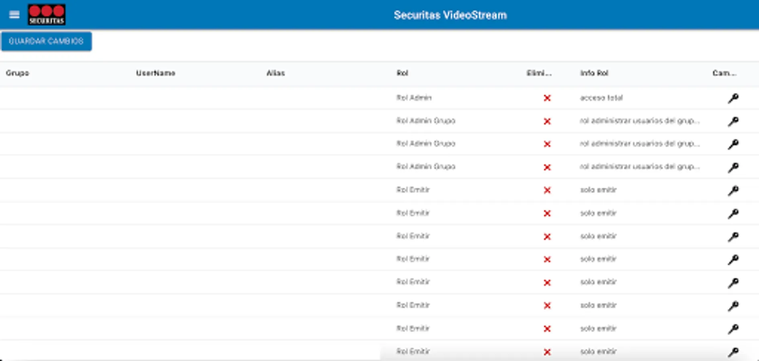Click key icon on the bottom table row
Image resolution: width=759 pixels, height=361 pixels.
(733, 352)
